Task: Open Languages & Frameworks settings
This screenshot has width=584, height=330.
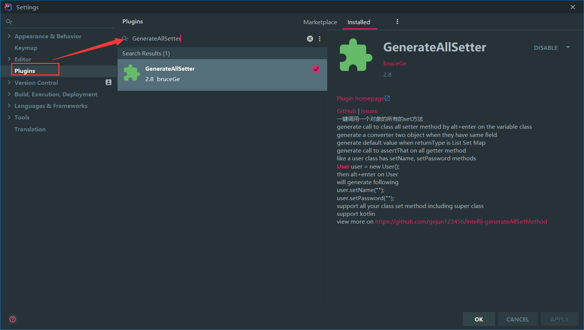Action: point(51,106)
